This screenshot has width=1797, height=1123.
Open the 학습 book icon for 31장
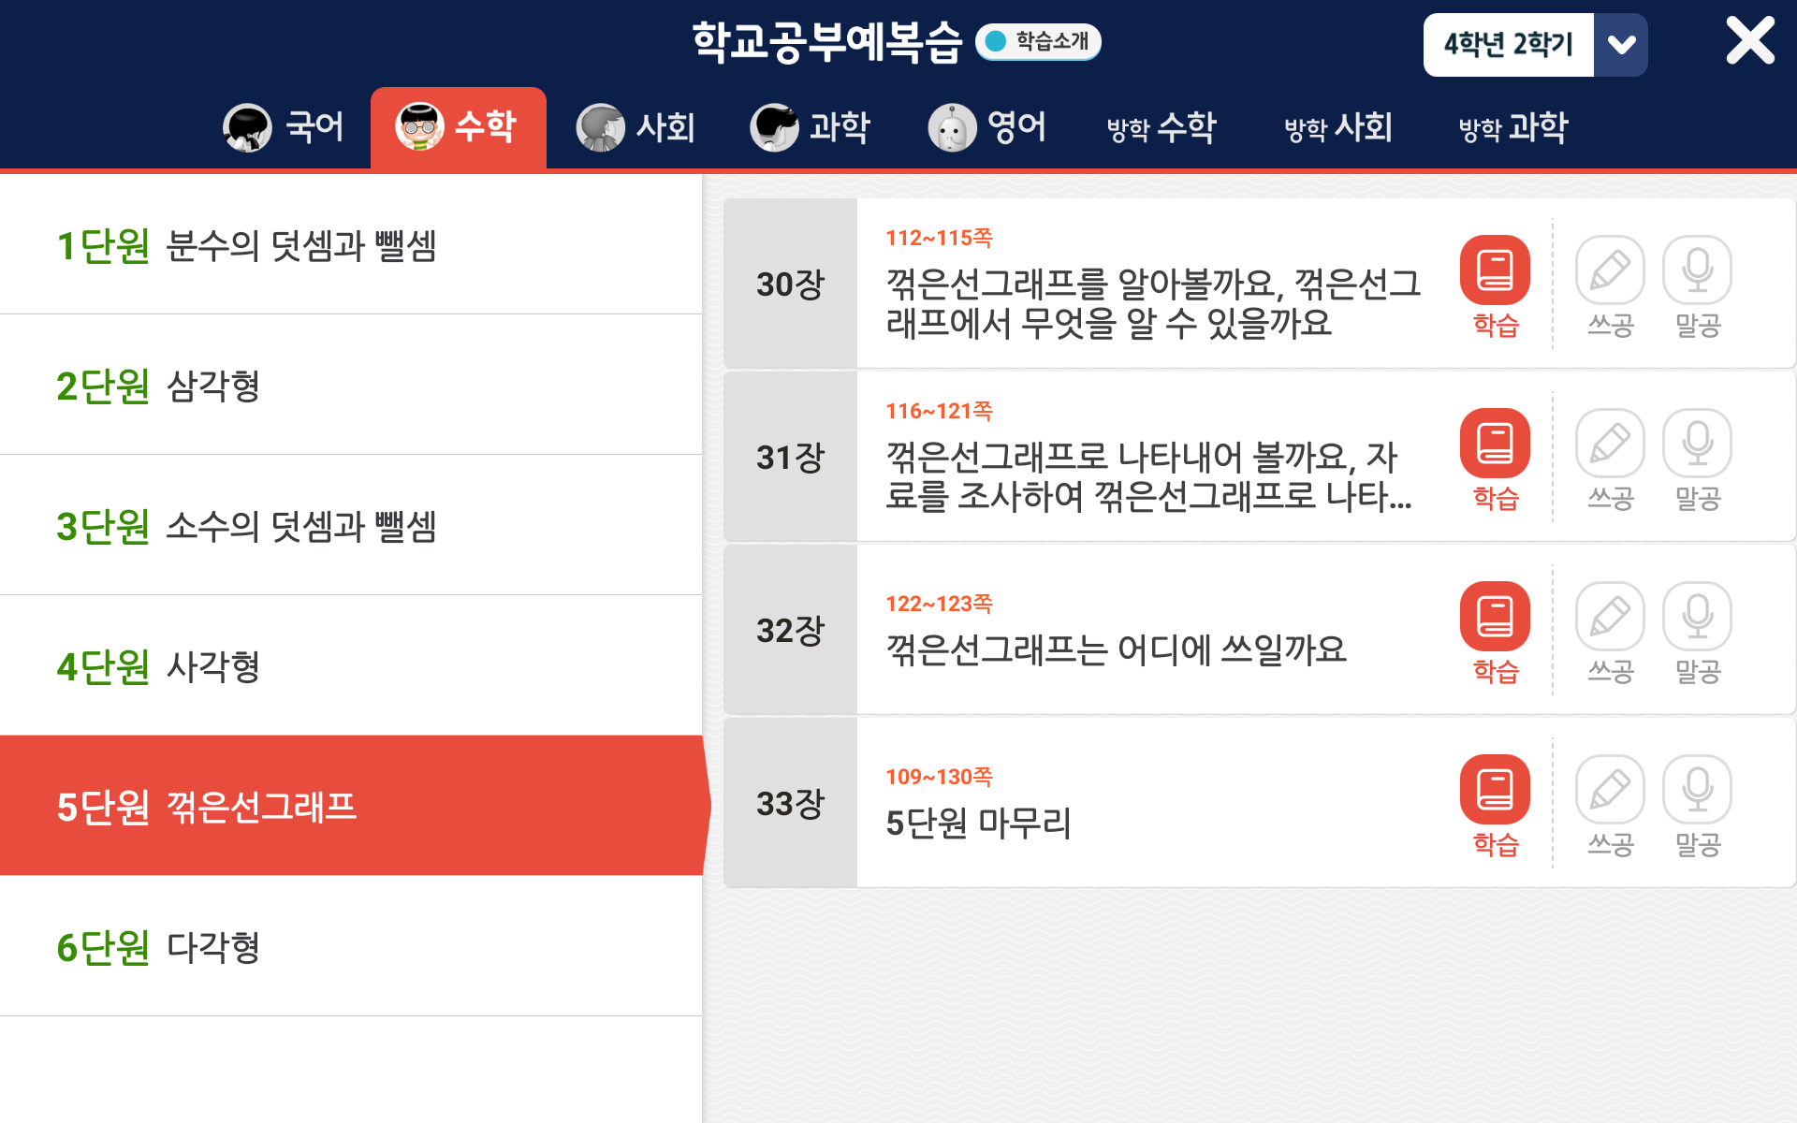[1495, 445]
